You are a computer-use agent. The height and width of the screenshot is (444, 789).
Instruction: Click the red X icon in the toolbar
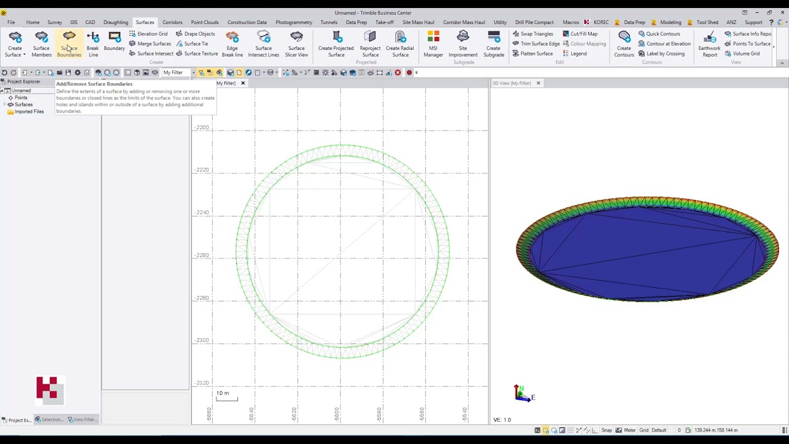(398, 73)
